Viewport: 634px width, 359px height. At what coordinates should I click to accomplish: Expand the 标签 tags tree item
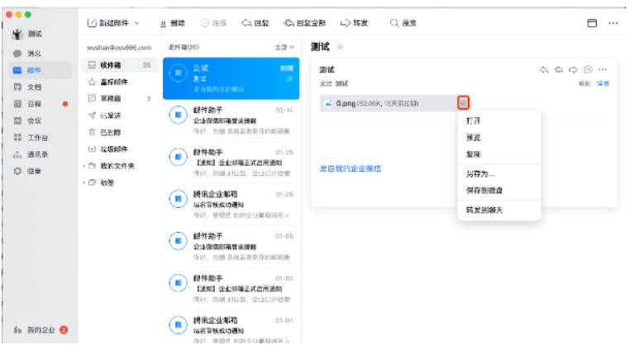[83, 182]
